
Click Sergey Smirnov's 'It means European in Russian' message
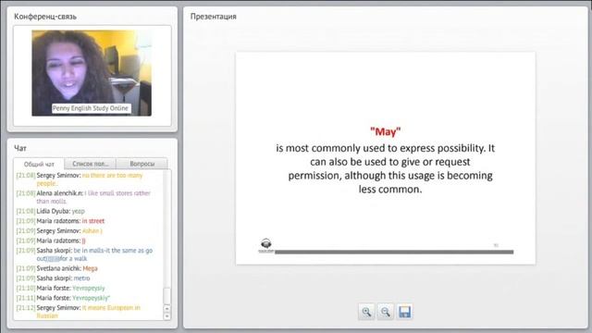point(78,312)
